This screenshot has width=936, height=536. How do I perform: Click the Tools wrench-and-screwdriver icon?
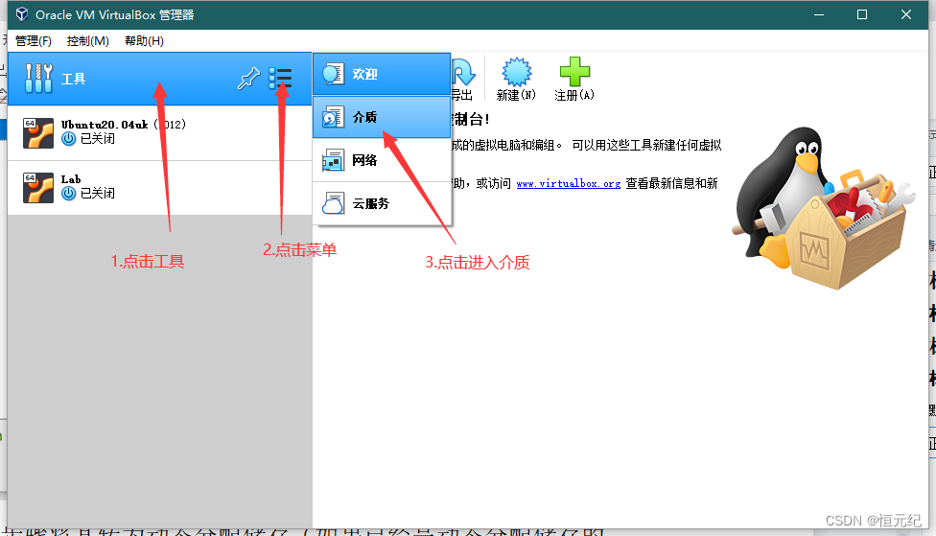click(38, 79)
